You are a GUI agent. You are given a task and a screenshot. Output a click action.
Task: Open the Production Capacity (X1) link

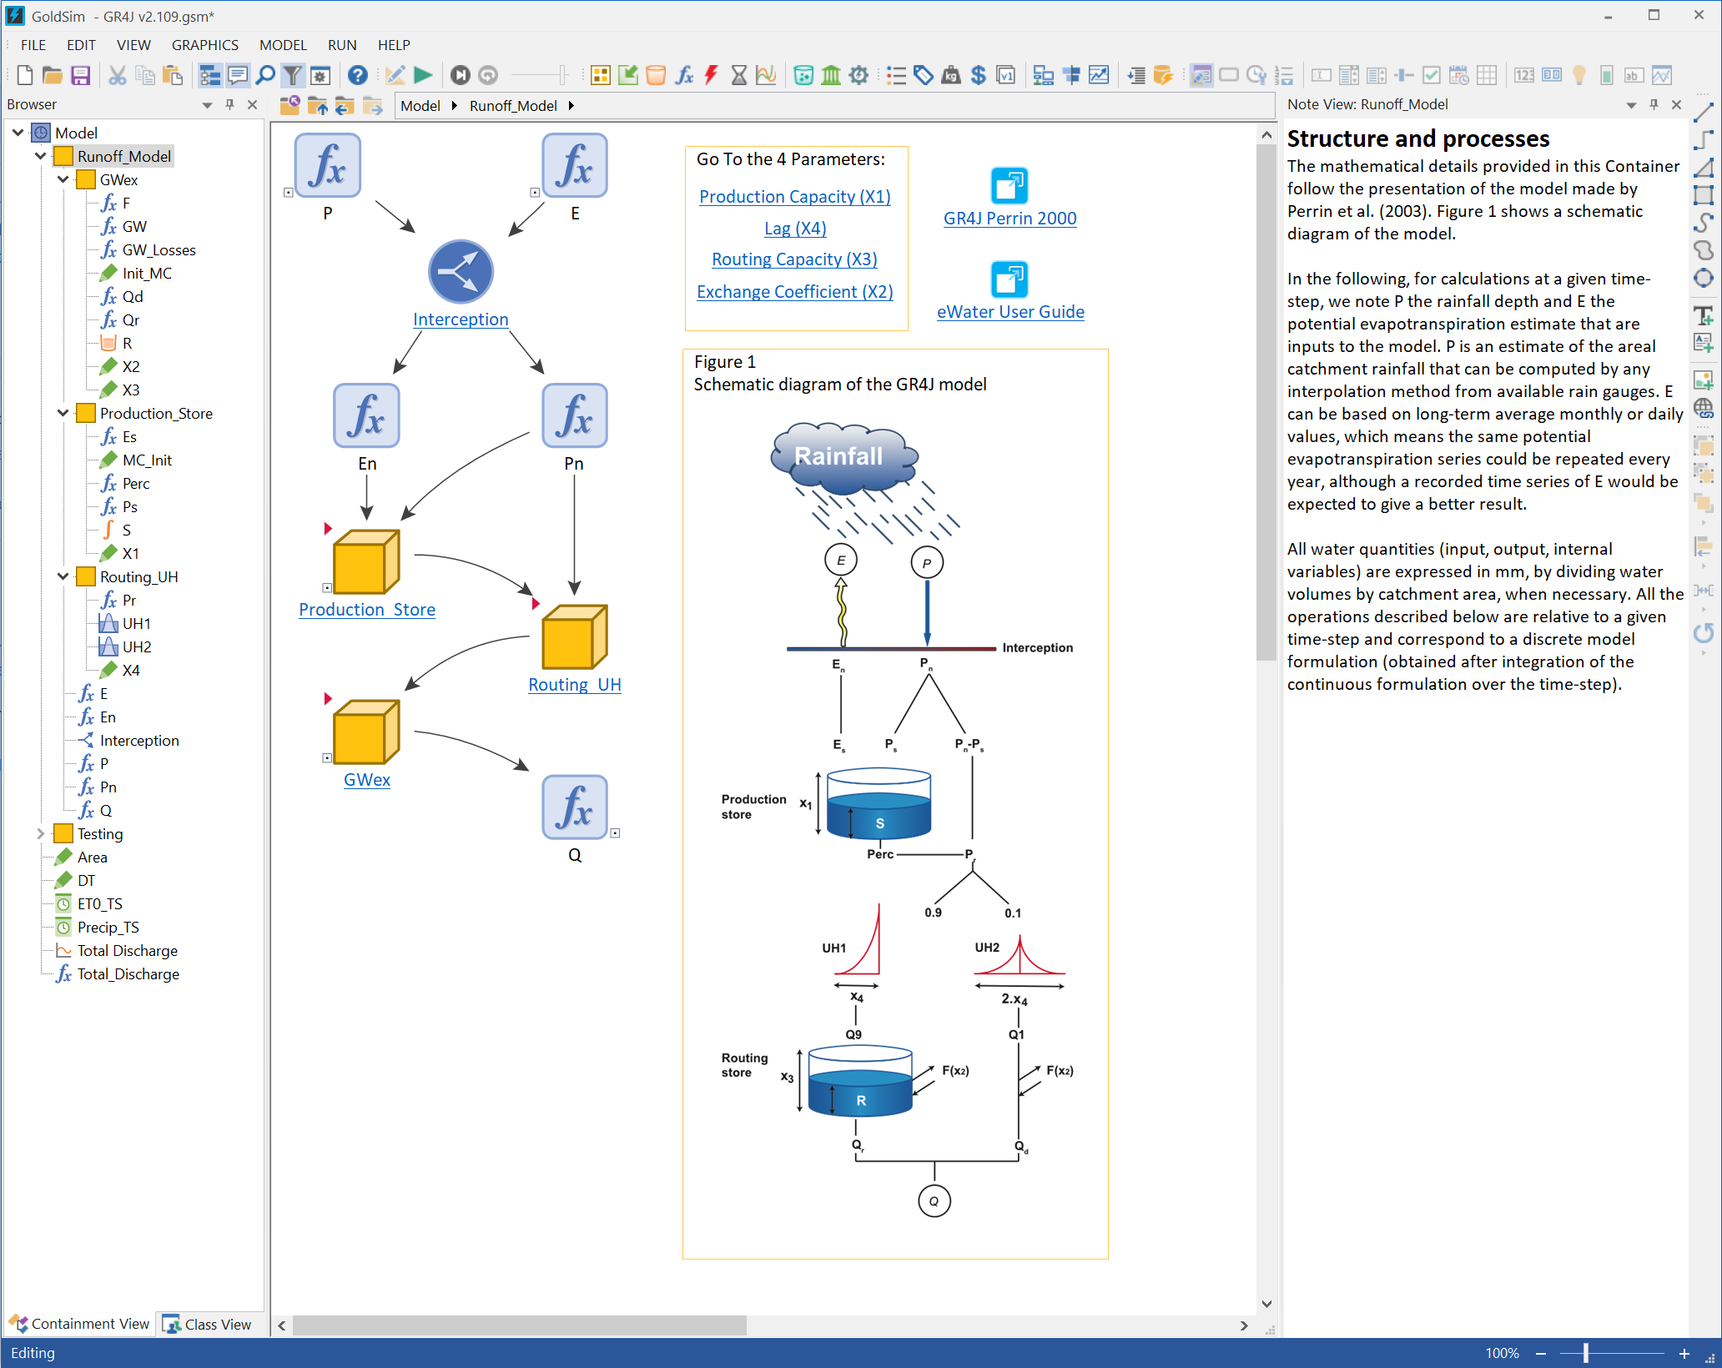pyautogui.click(x=794, y=197)
